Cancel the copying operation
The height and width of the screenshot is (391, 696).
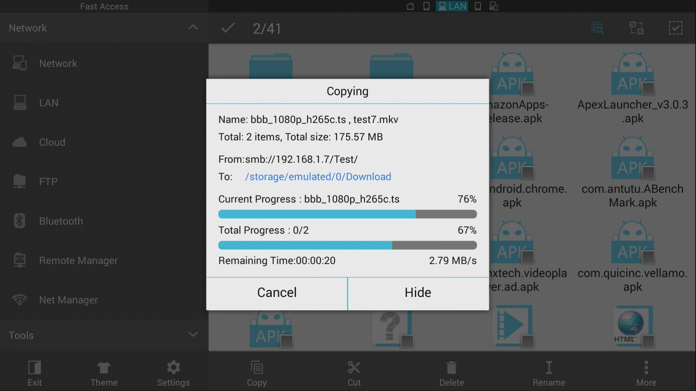(x=277, y=293)
